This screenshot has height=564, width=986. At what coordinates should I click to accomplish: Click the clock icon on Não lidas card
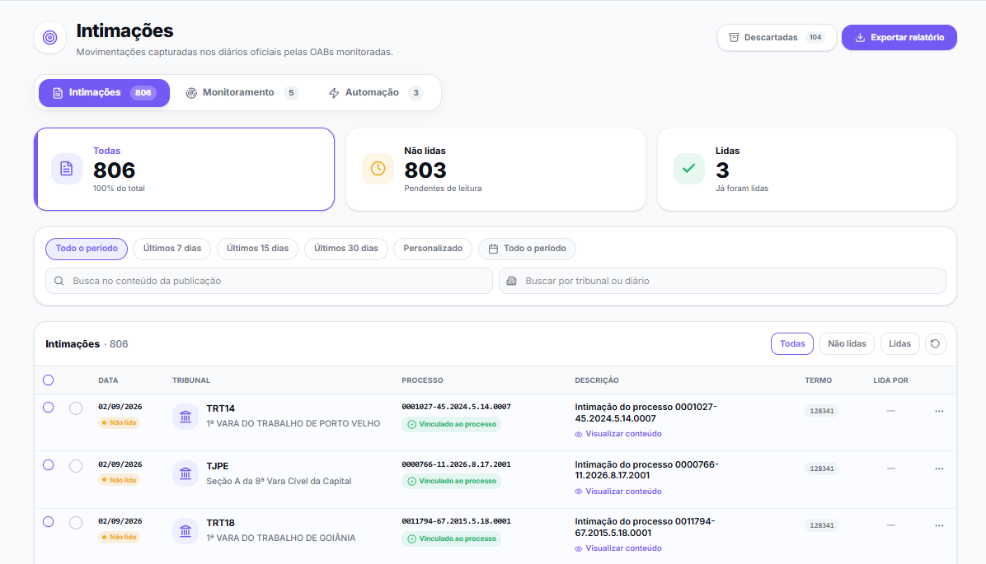click(x=378, y=168)
